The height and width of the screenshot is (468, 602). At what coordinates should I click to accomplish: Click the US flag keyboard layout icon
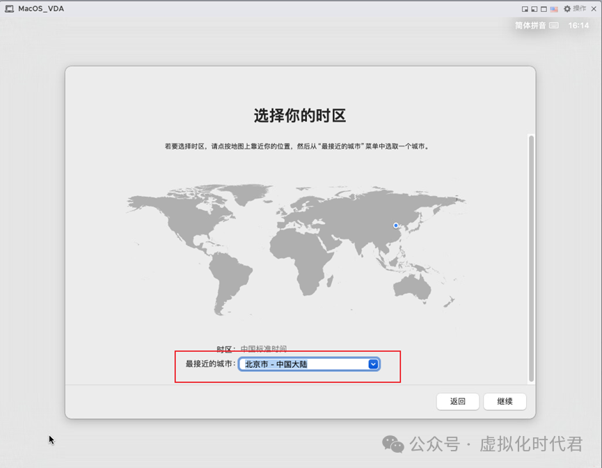coord(554,8)
